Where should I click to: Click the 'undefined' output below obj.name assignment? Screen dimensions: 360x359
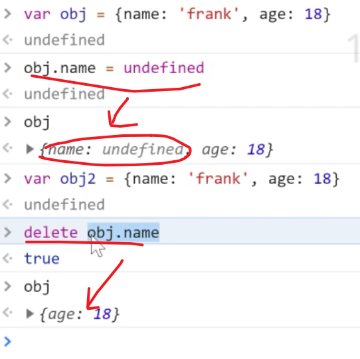64,94
